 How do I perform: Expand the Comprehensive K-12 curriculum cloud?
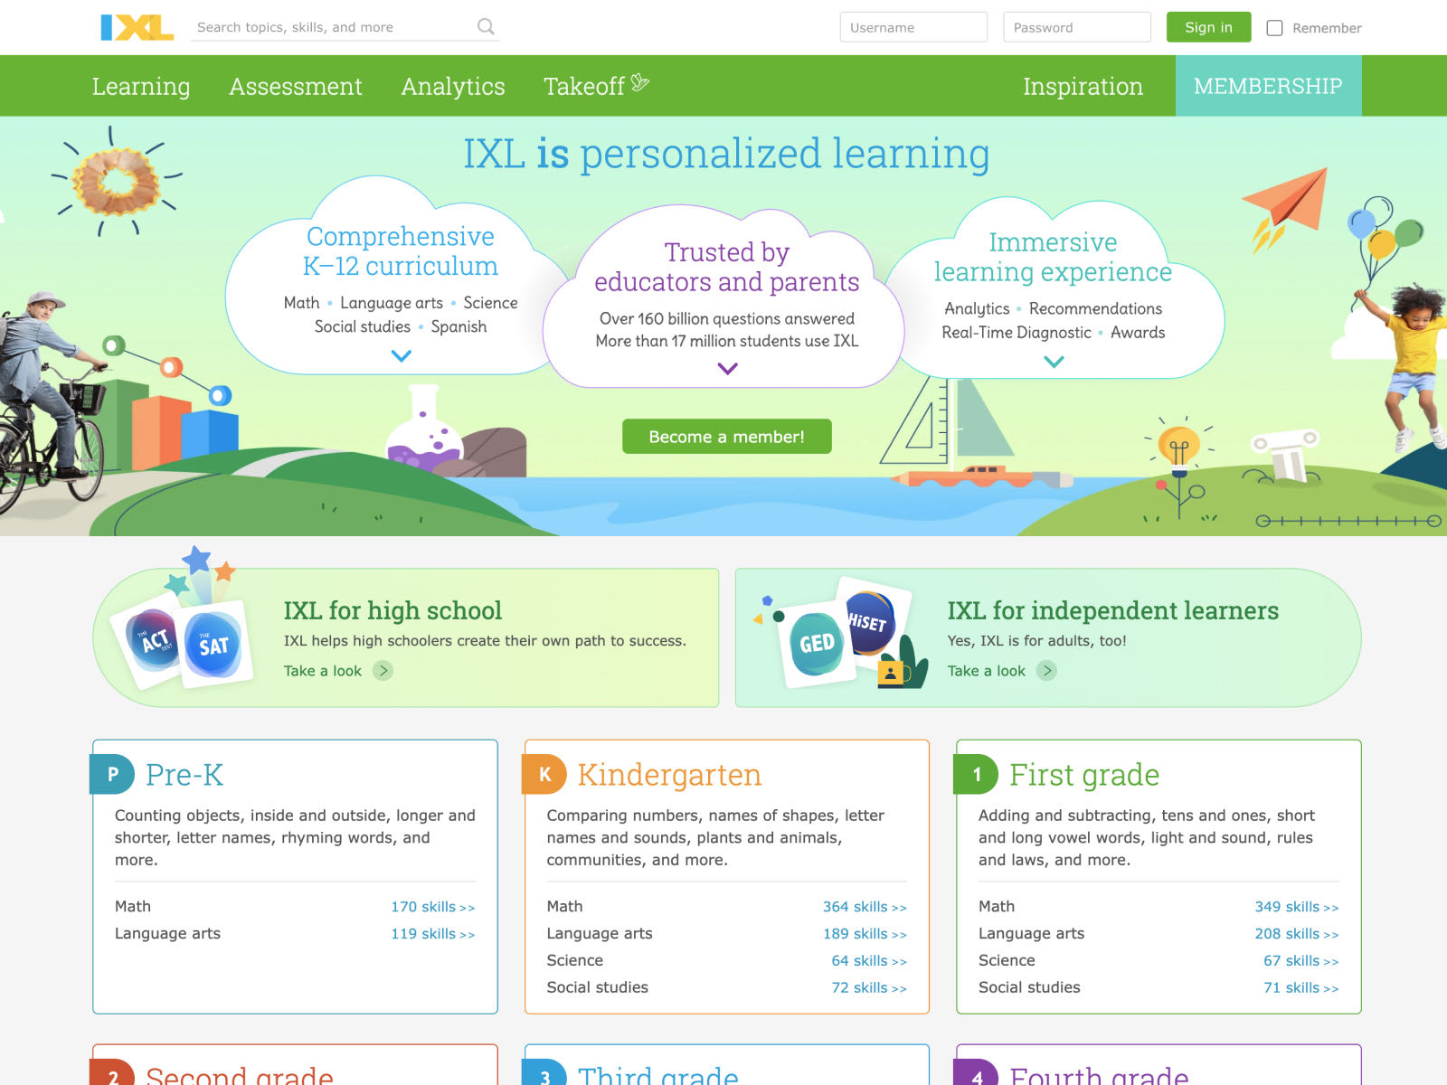[401, 356]
